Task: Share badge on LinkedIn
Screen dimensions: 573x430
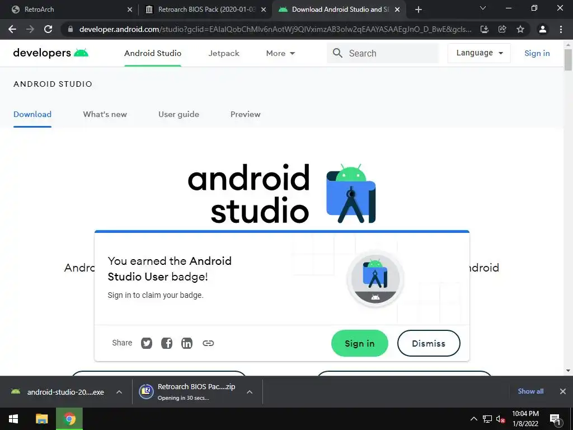Action: click(187, 343)
